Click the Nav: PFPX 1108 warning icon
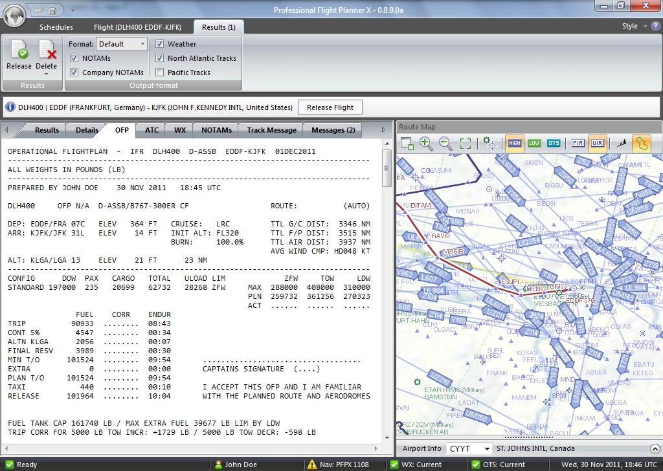 pyautogui.click(x=312, y=465)
